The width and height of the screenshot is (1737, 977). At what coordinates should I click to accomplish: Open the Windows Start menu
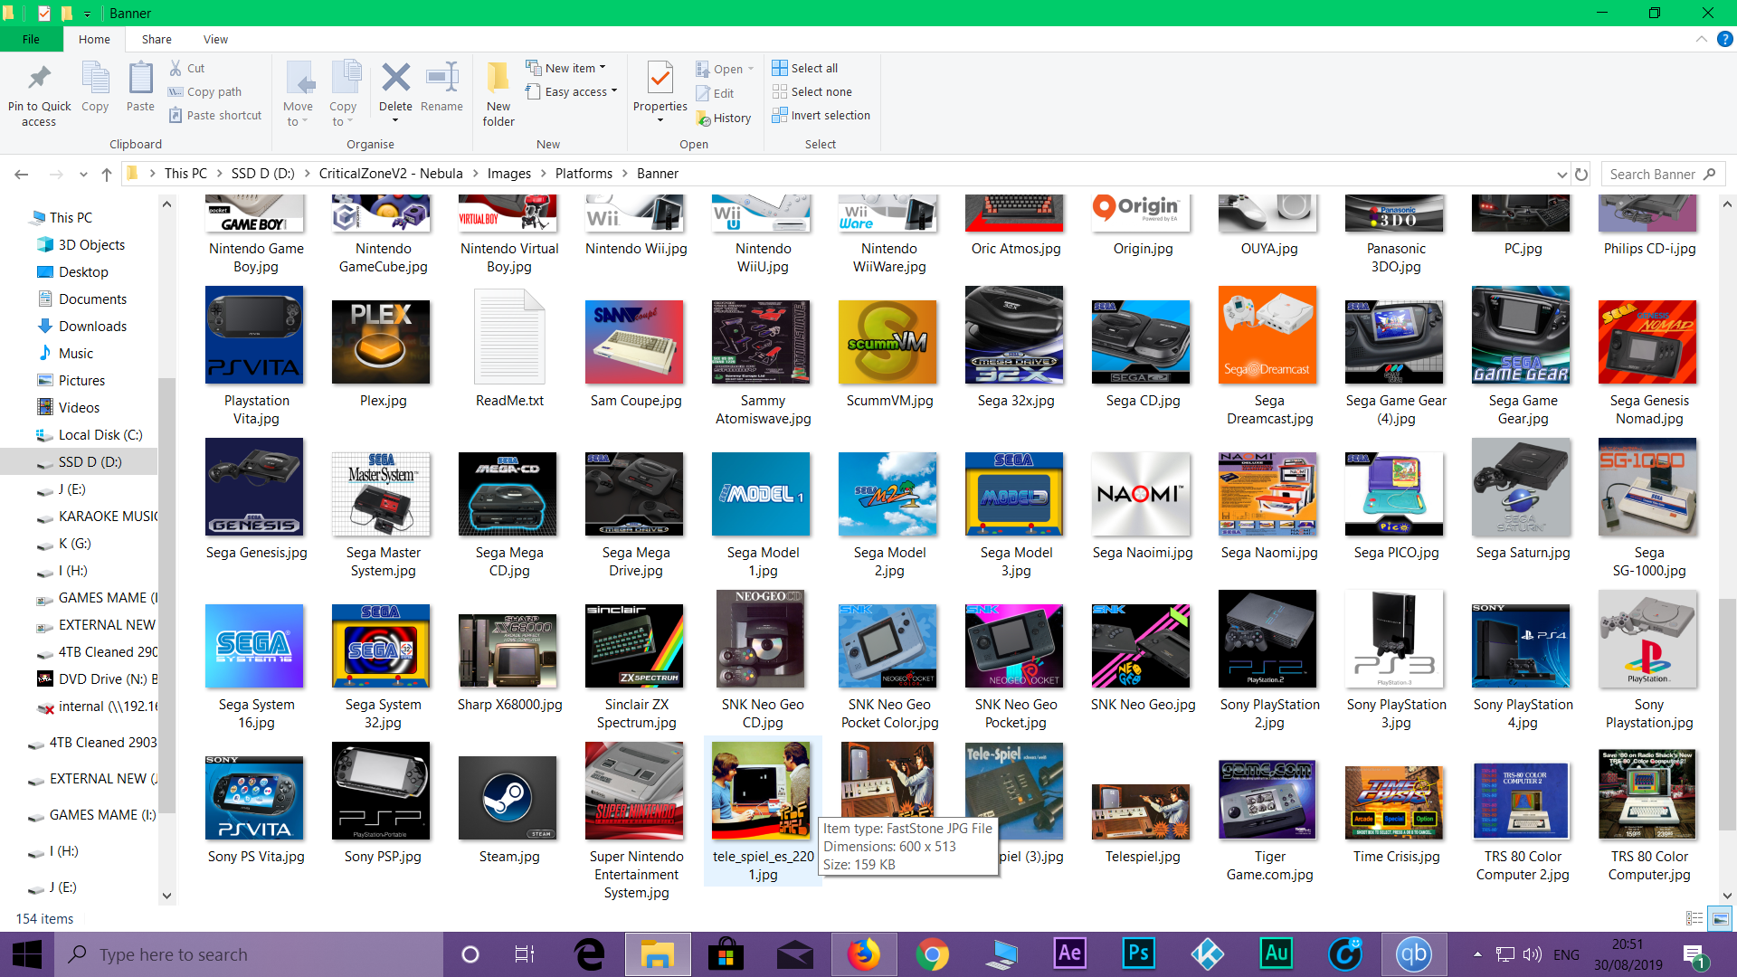[27, 954]
